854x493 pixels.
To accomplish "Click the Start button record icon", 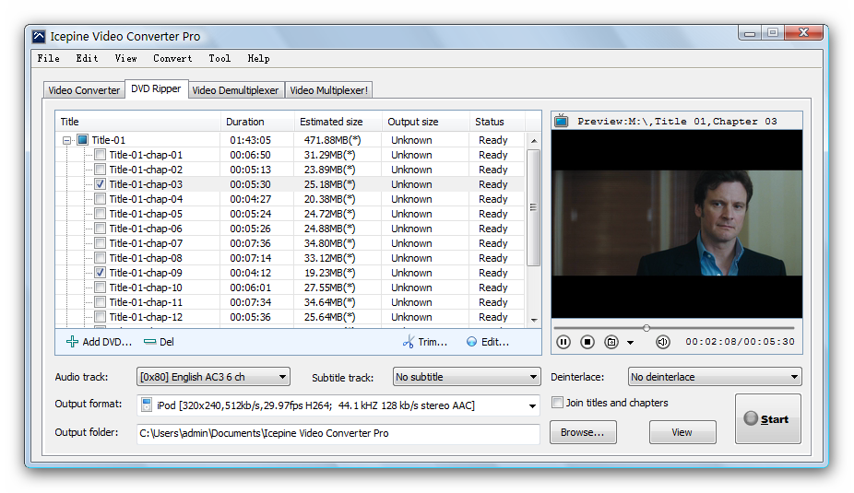I will [x=751, y=418].
